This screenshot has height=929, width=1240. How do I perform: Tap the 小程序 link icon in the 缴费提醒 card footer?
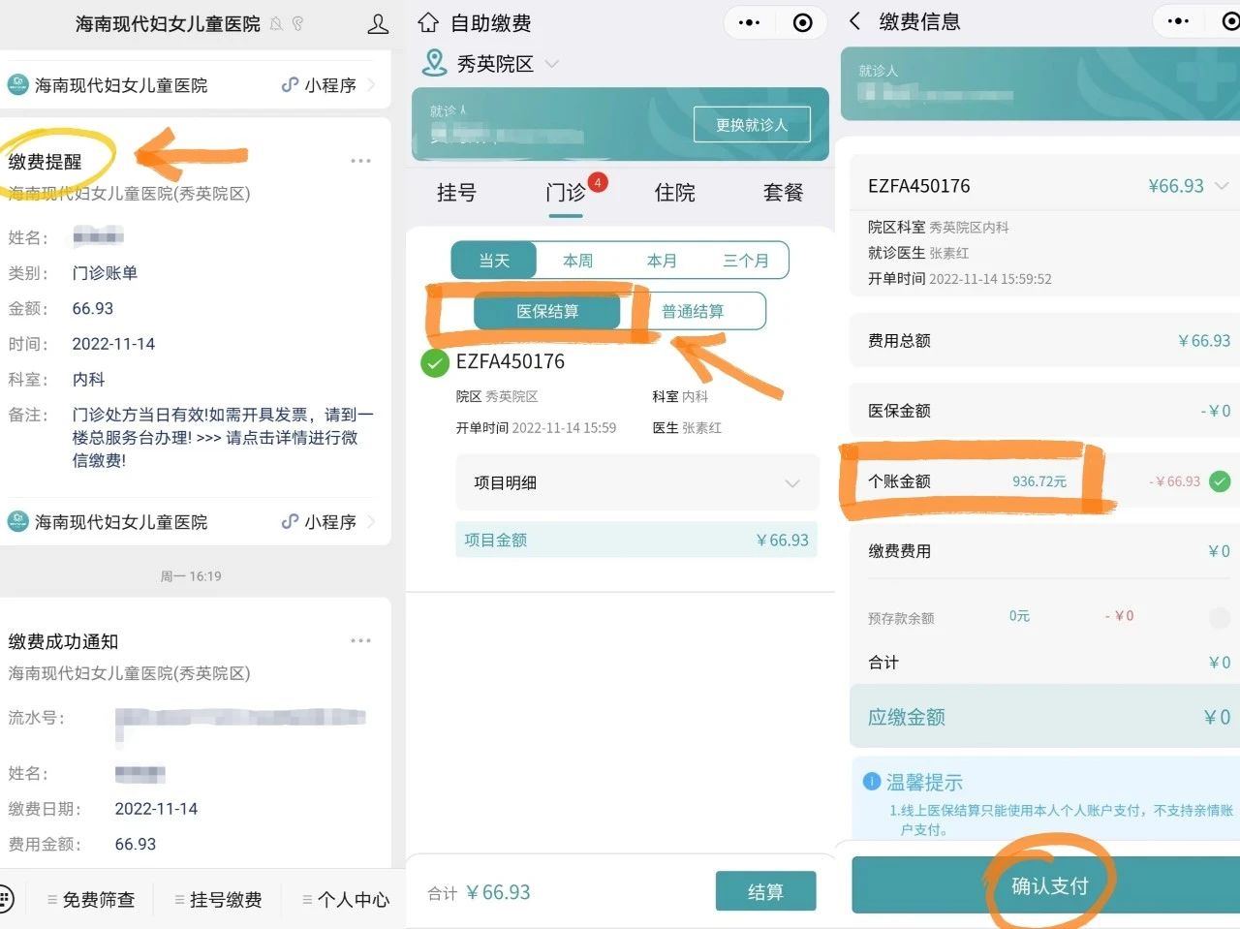290,522
